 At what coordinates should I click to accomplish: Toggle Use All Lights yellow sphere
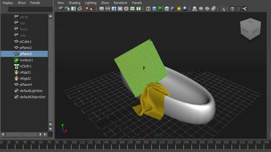179,9
